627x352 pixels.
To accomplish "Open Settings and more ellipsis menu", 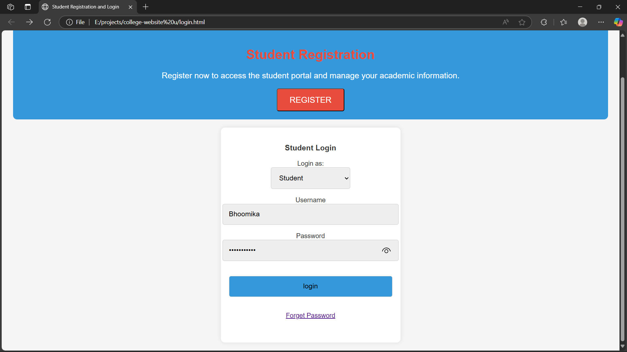I will pos(601,22).
